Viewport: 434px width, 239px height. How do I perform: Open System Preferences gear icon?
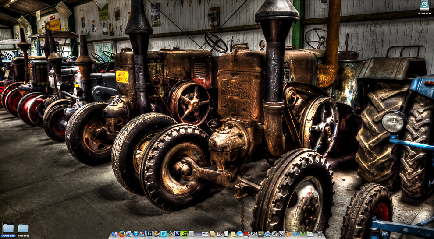click(281, 234)
